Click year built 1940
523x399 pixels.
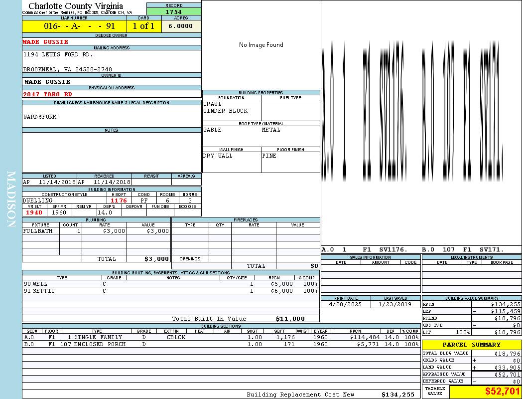pos(34,212)
